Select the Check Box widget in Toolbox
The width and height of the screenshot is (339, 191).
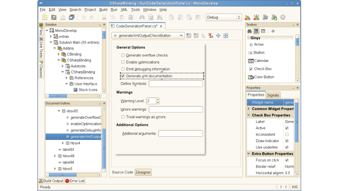coord(260,69)
